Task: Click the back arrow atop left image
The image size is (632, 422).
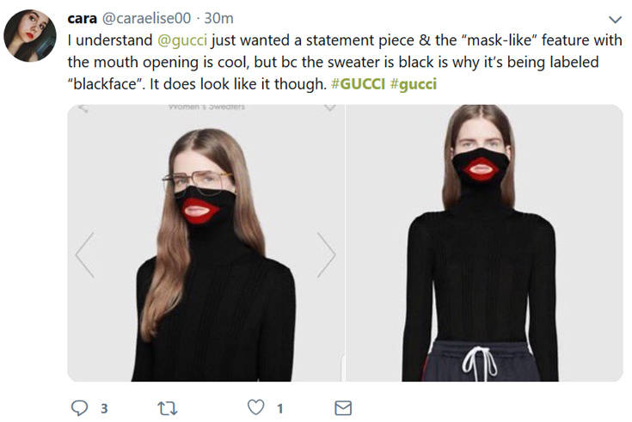Action: click(83, 108)
